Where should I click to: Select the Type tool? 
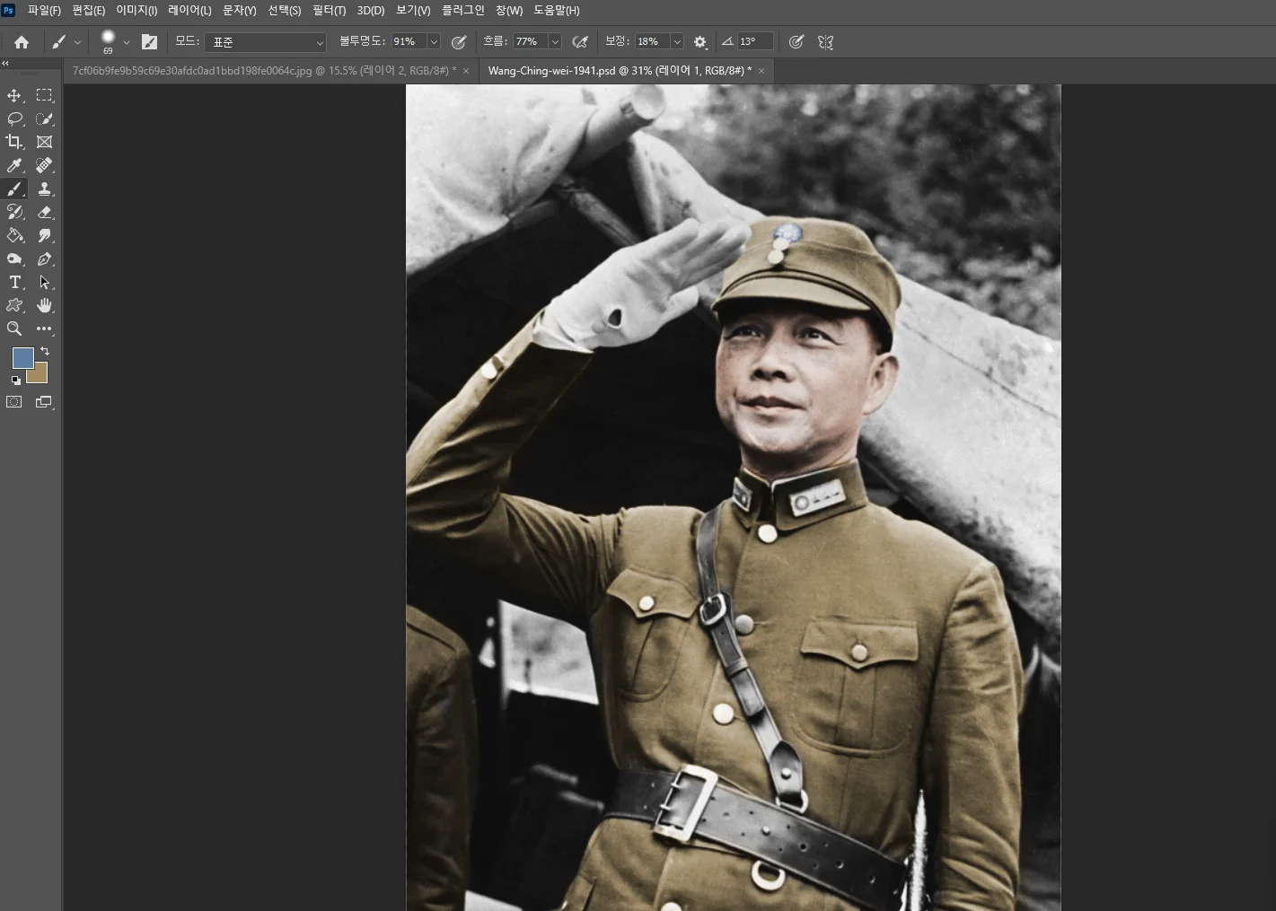[x=14, y=282]
